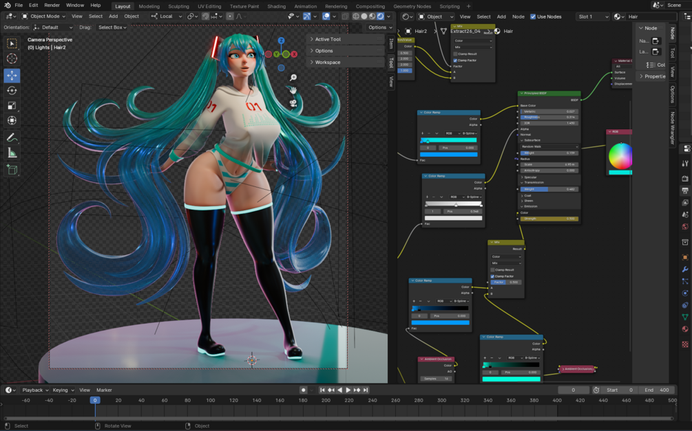The width and height of the screenshot is (692, 431).
Task: Switch to the Sculpting workspace tab
Action: 178,6
